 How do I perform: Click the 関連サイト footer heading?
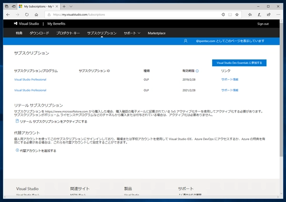click(x=80, y=189)
